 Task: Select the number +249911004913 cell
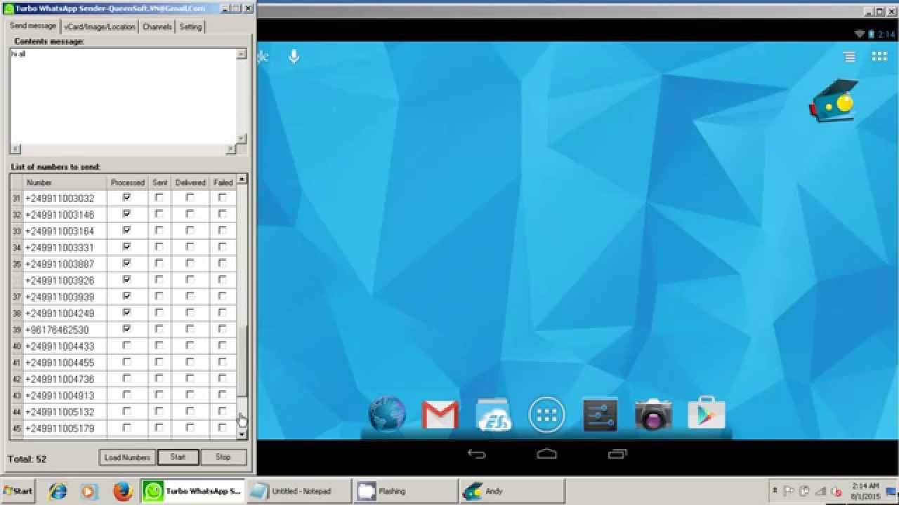pos(65,395)
